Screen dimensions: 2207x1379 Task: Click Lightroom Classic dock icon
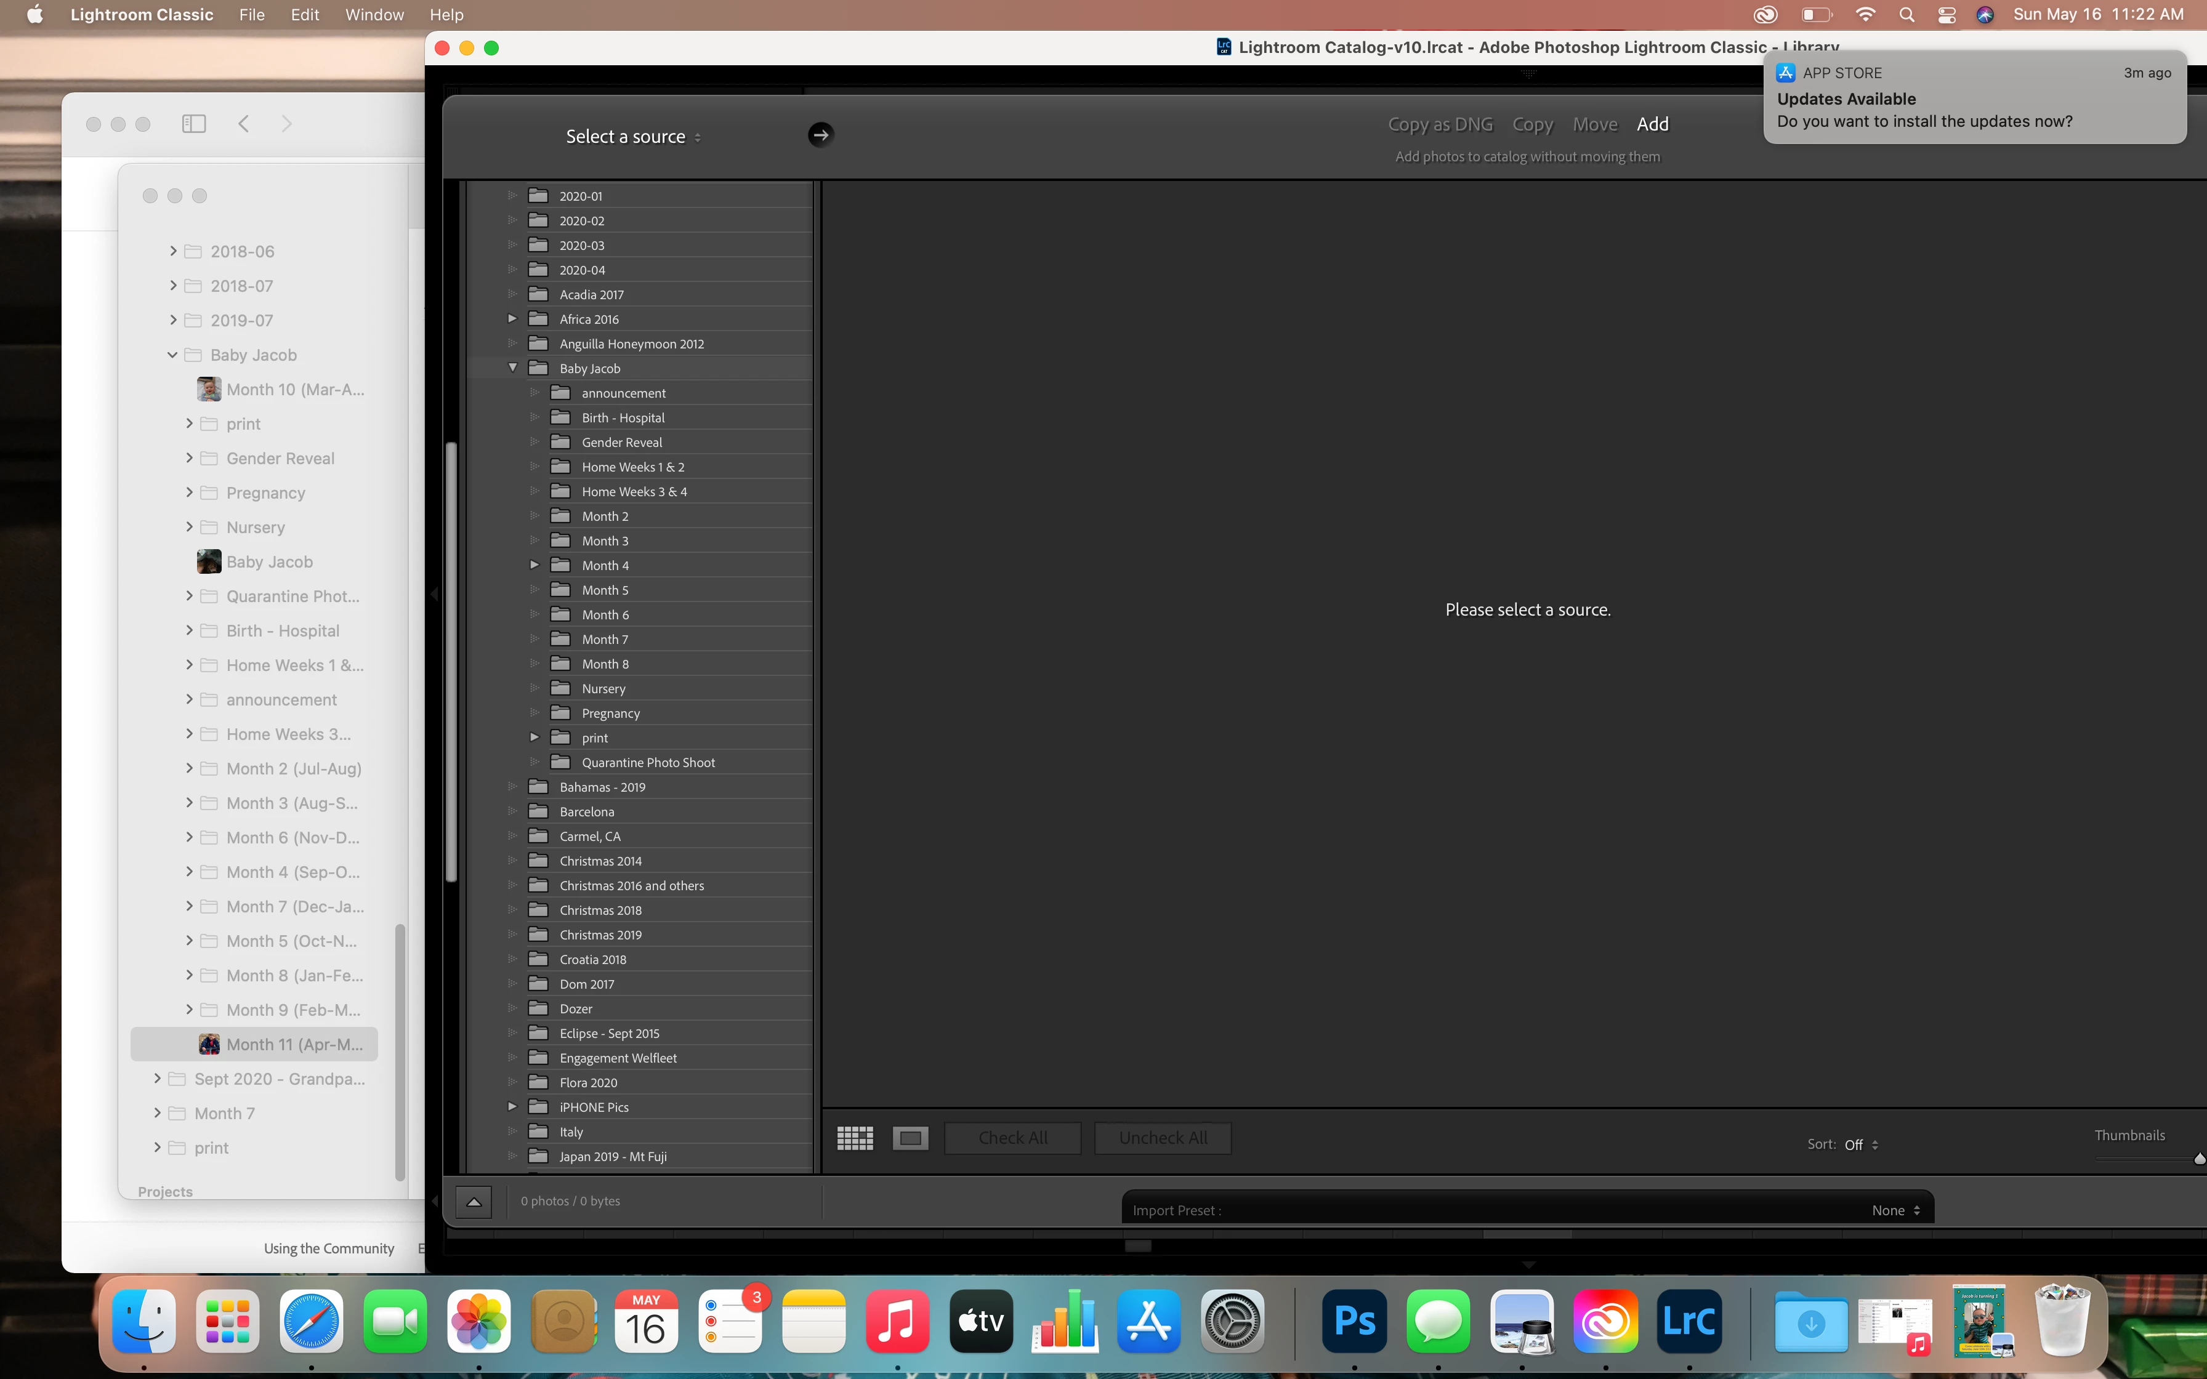[1689, 1321]
